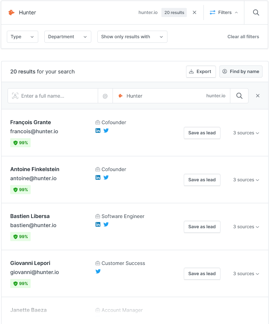Open François Grante's LinkedIn profile icon
Image resolution: width=269 pixels, height=324 pixels.
98,131
